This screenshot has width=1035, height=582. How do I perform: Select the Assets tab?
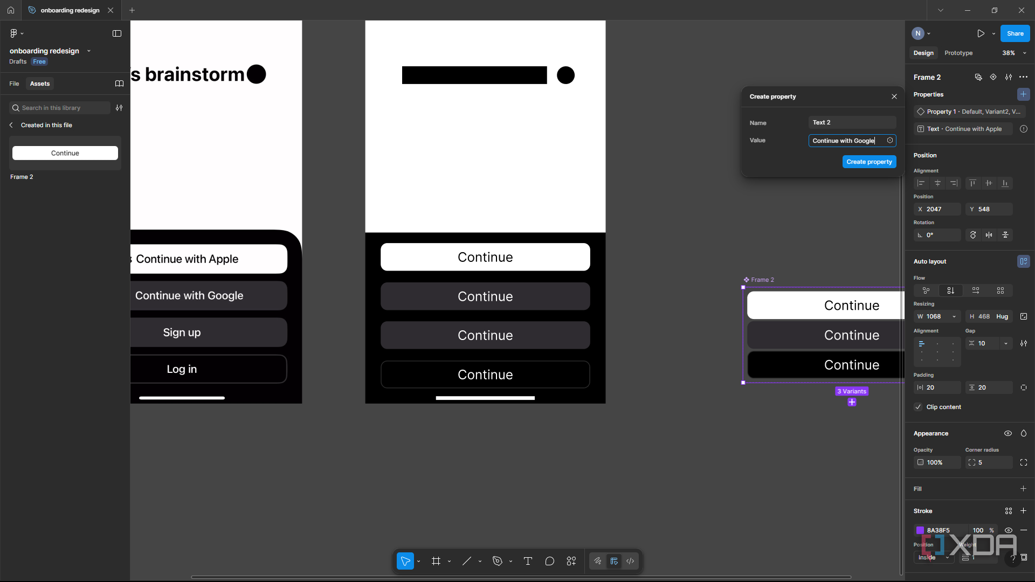point(40,84)
